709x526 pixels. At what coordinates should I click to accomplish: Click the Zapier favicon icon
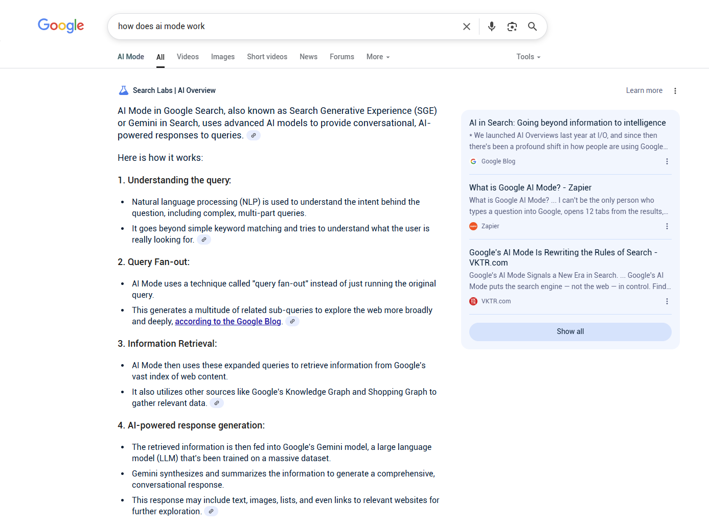[x=473, y=226]
